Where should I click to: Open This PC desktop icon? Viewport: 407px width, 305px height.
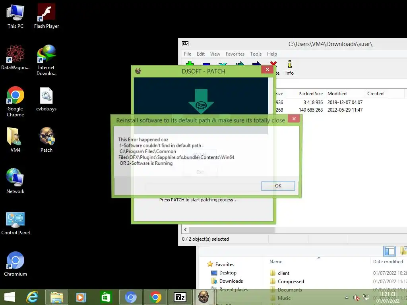(16, 16)
